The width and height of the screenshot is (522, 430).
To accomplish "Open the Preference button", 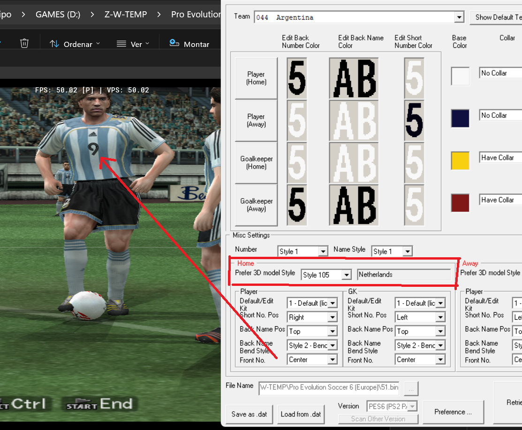I will click(453, 412).
